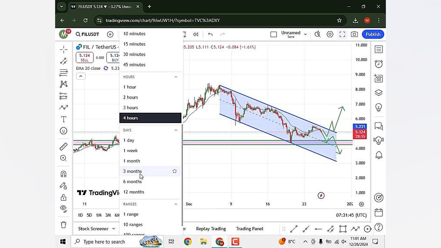The image size is (441, 248).
Task: Open the watchlist panel
Action: 379,50
